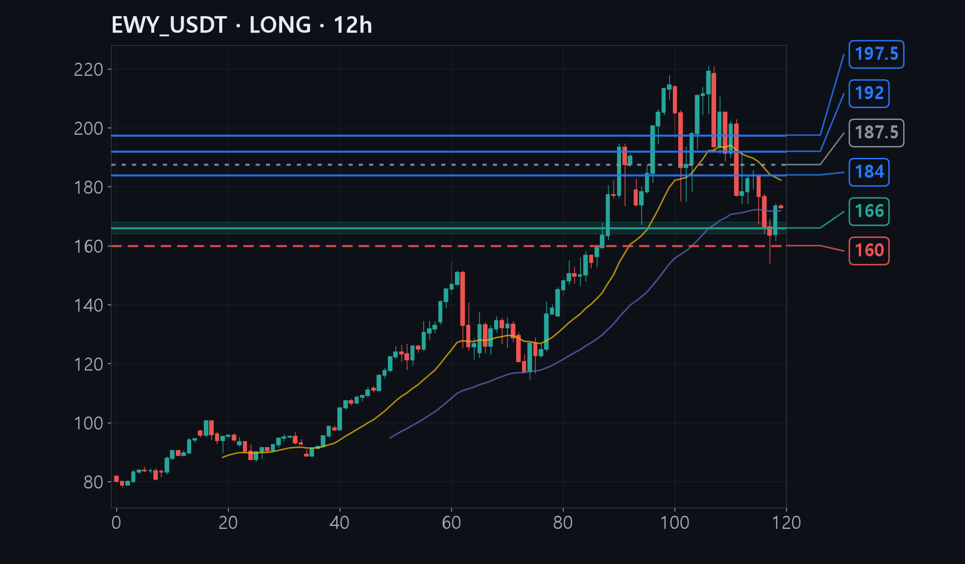Select the gray 187.5 level label
The width and height of the screenshot is (965, 564).
877,132
